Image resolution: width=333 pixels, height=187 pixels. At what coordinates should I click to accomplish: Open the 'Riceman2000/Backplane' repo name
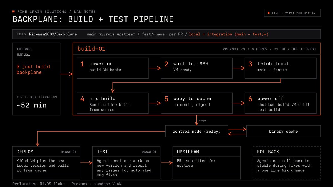tap(53, 34)
